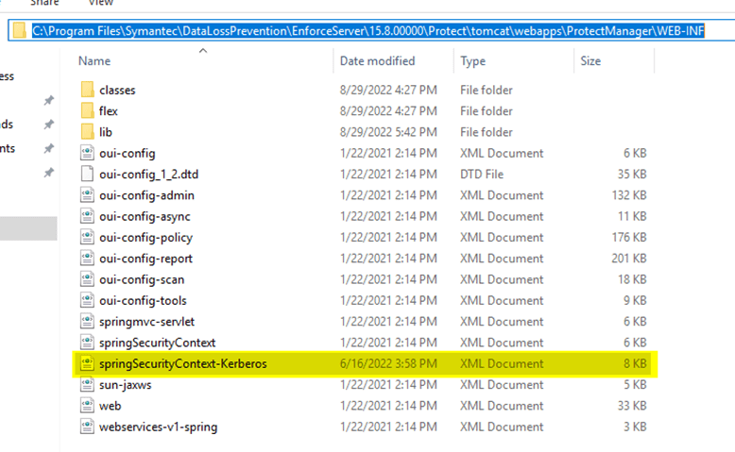Open the Share ribbon tab
The width and height of the screenshot is (735, 452).
pos(44,4)
